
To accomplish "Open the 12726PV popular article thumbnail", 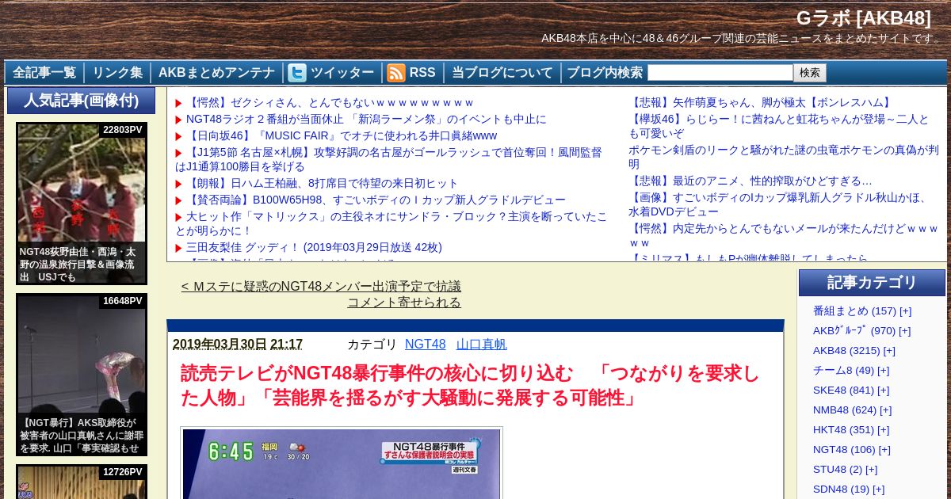I will (82, 482).
